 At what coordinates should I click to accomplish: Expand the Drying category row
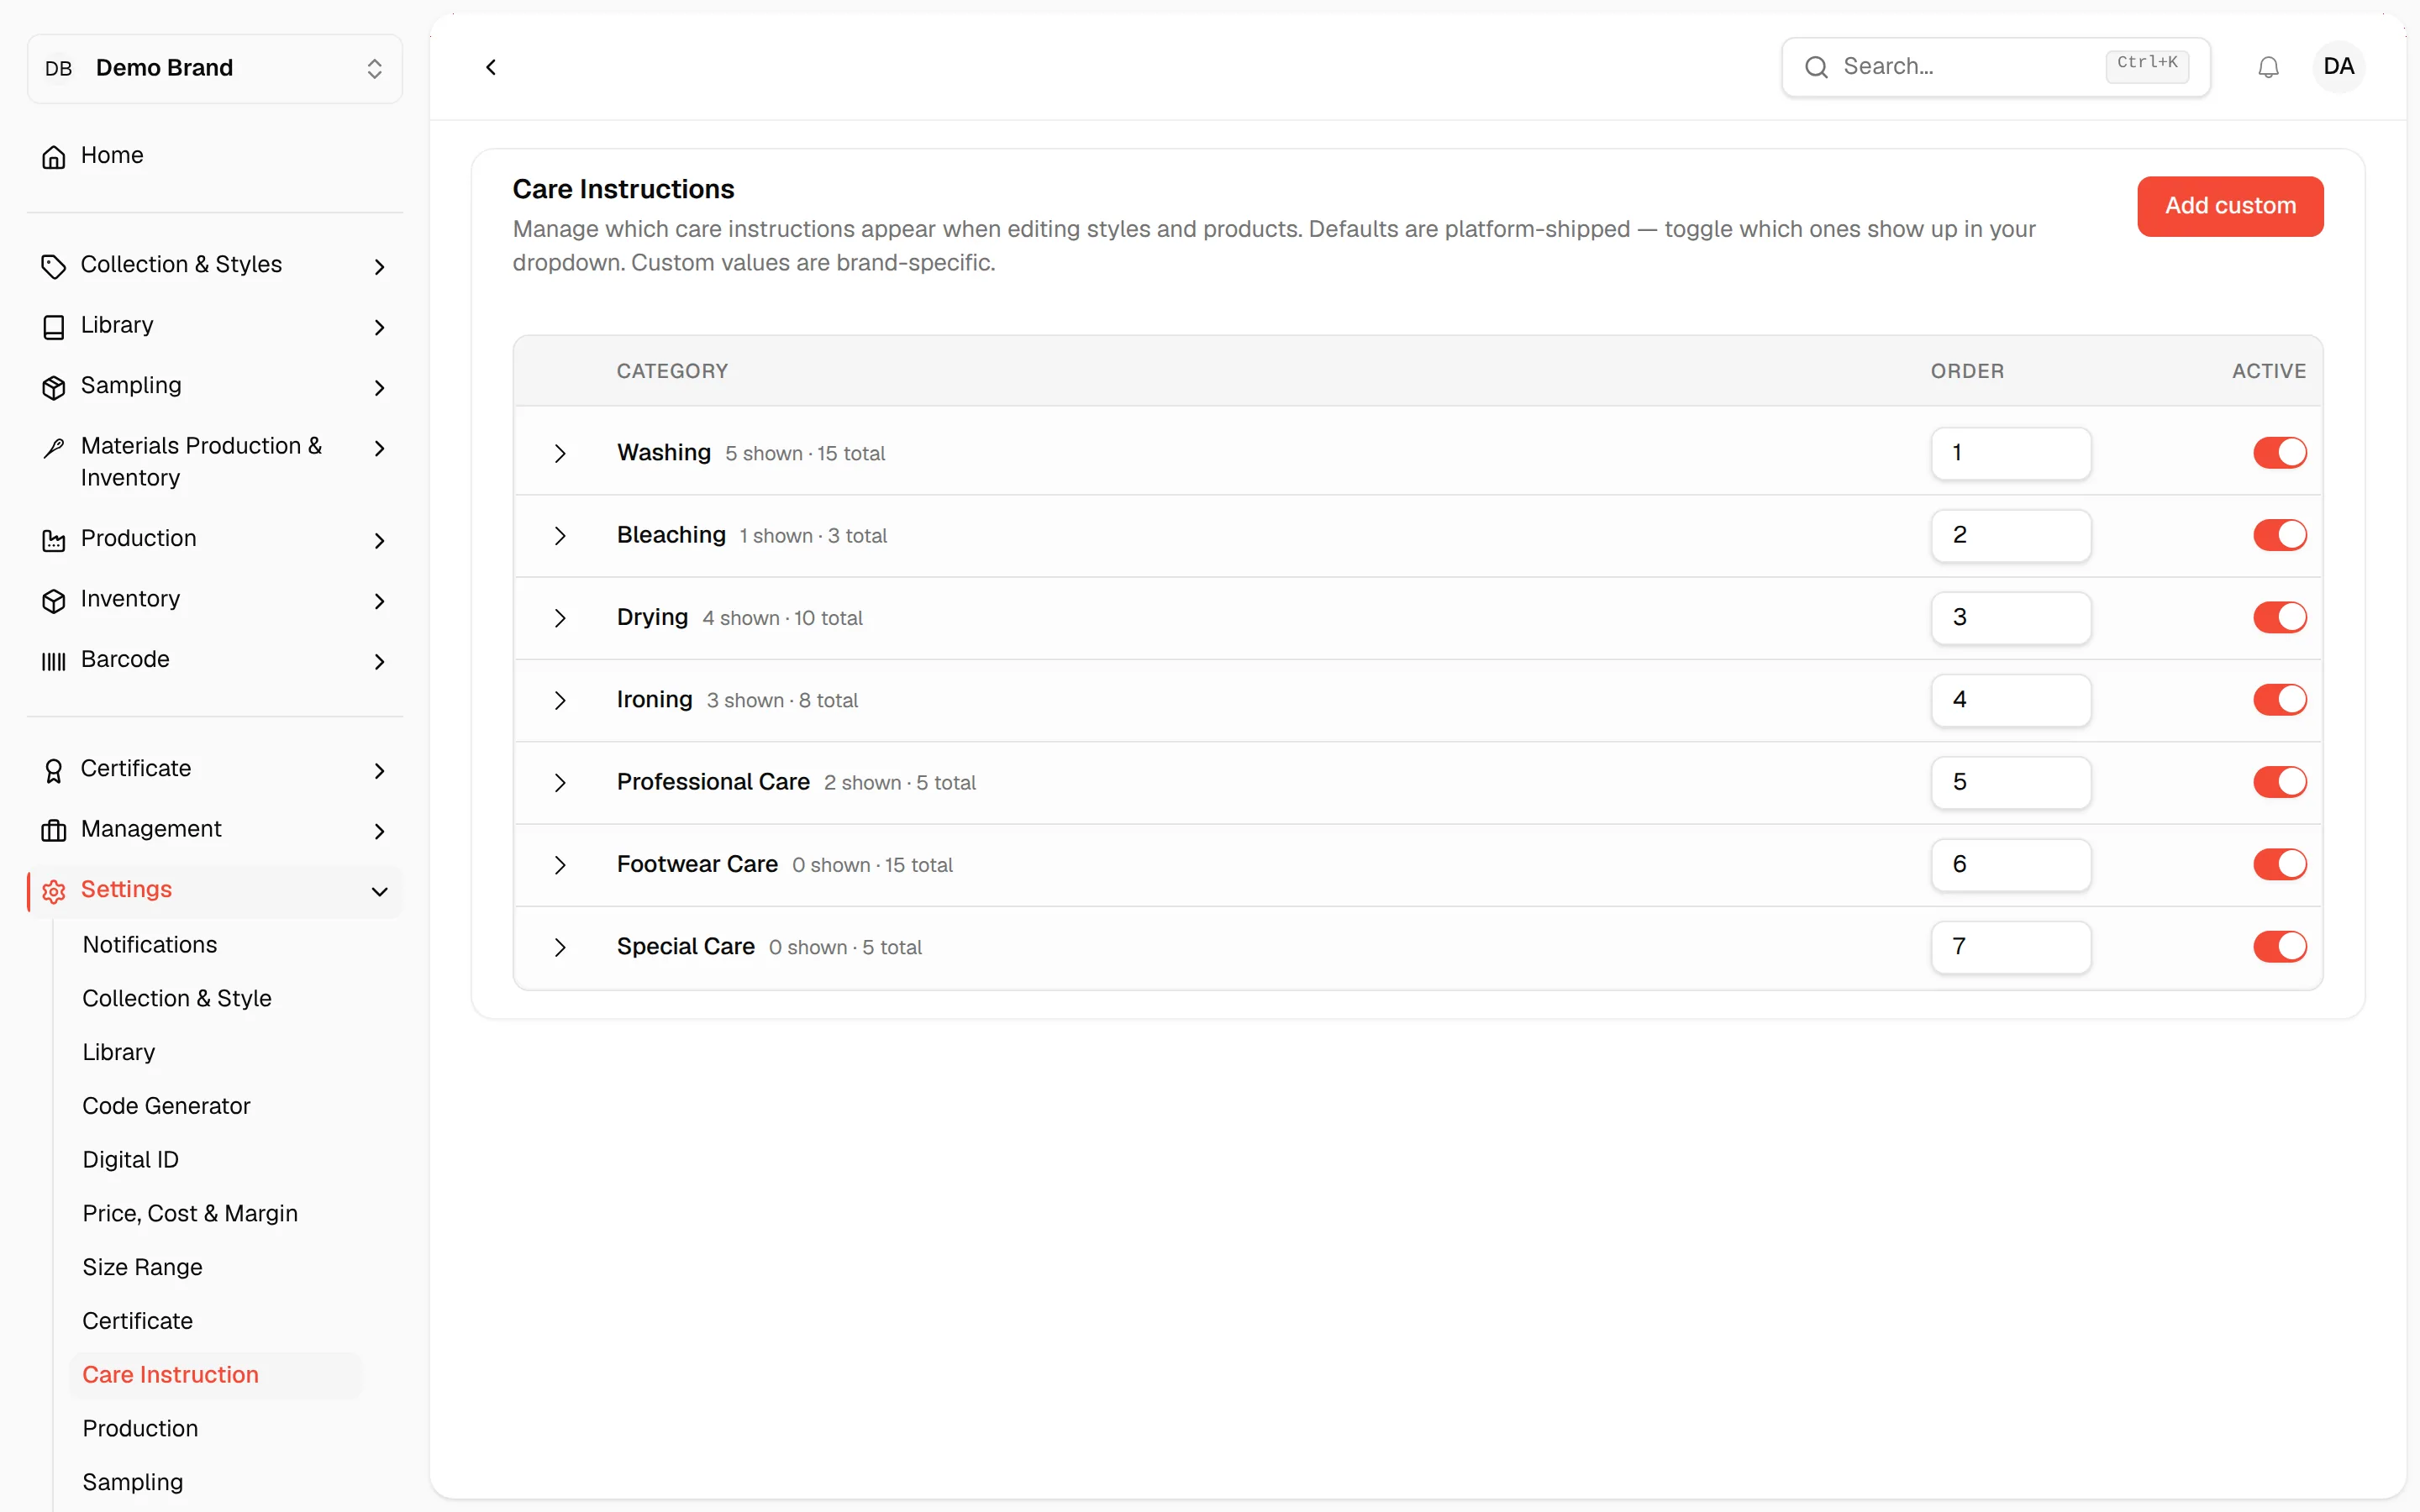[x=560, y=618]
